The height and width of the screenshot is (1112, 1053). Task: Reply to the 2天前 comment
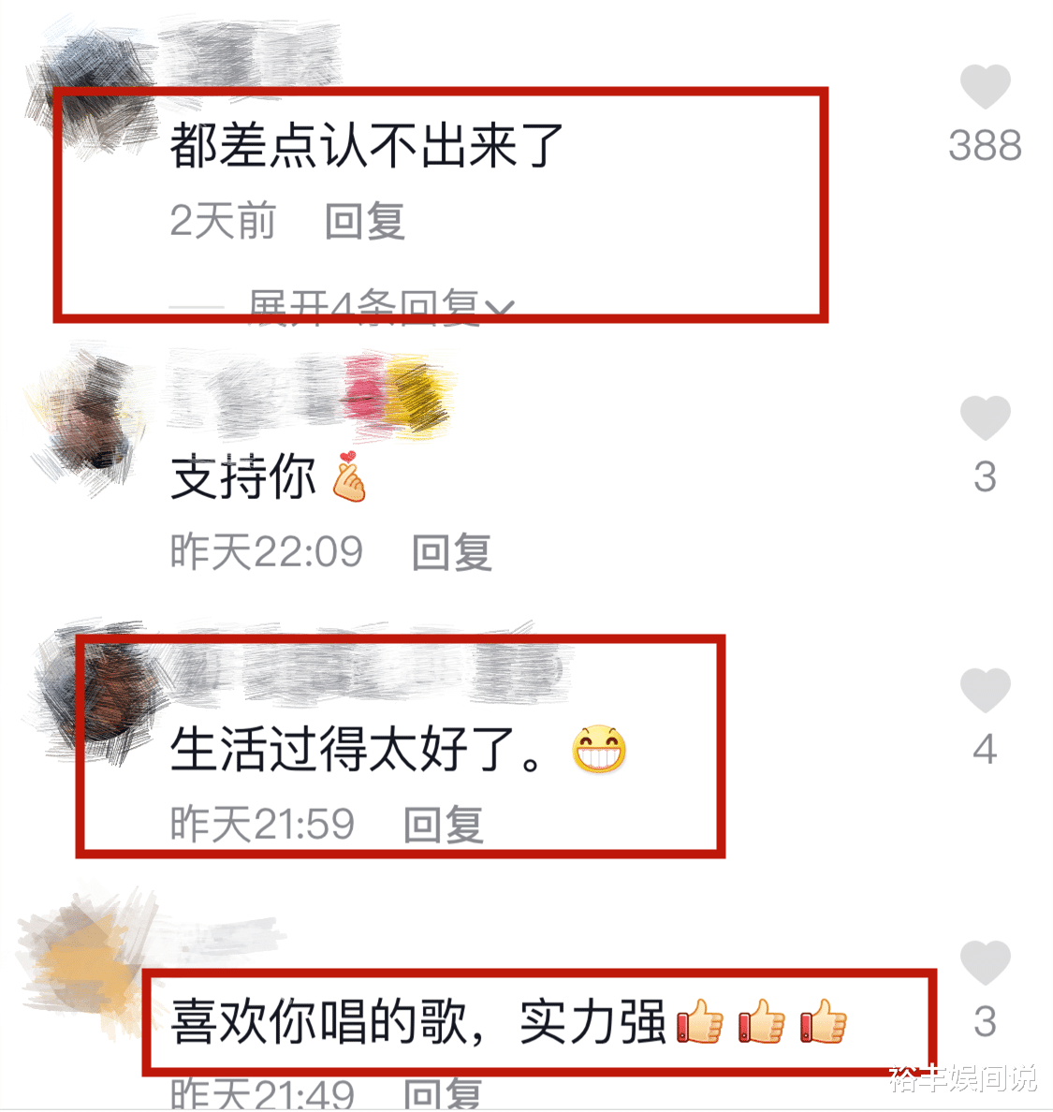coord(364,221)
